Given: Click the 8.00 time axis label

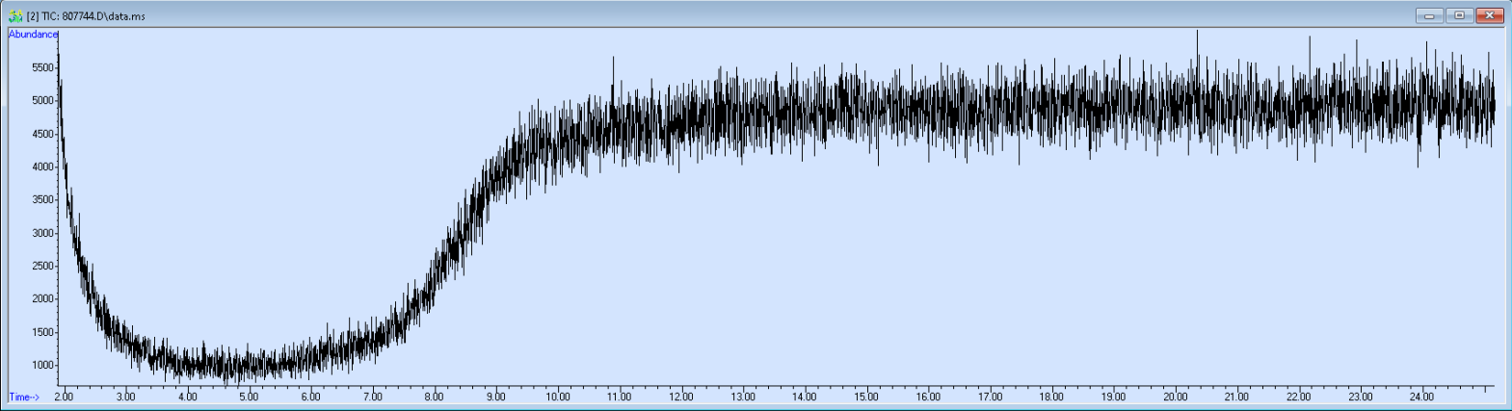Looking at the screenshot, I should pyautogui.click(x=434, y=397).
